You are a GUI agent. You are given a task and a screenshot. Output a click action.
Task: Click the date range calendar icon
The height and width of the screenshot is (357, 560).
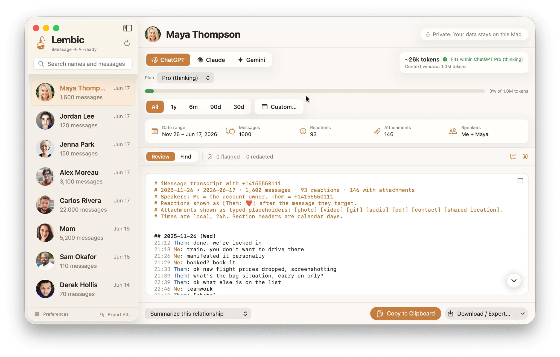[155, 131]
